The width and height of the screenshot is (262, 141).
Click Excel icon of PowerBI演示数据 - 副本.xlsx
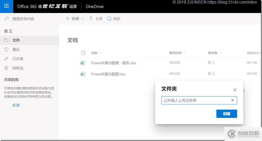[83, 63]
